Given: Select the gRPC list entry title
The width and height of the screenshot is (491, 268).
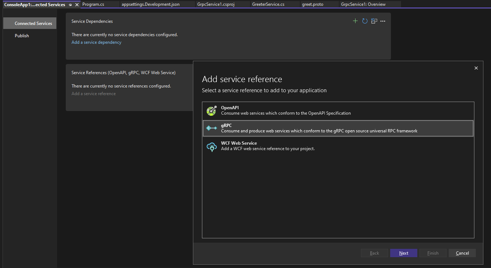Looking at the screenshot, I should point(226,126).
